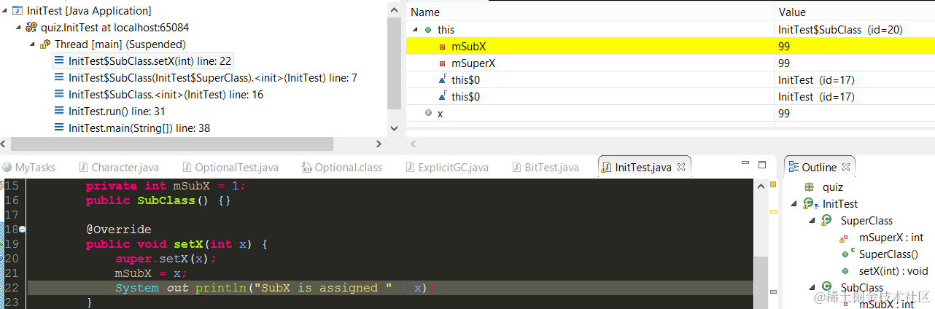Collapse the 'this' variable node

pos(416,30)
